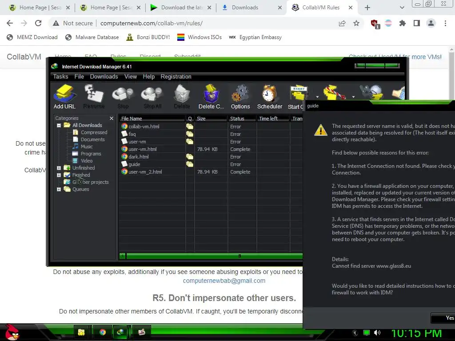The width and height of the screenshot is (455, 341).
Task: Open Chrome from the taskbar
Action: tap(103, 332)
